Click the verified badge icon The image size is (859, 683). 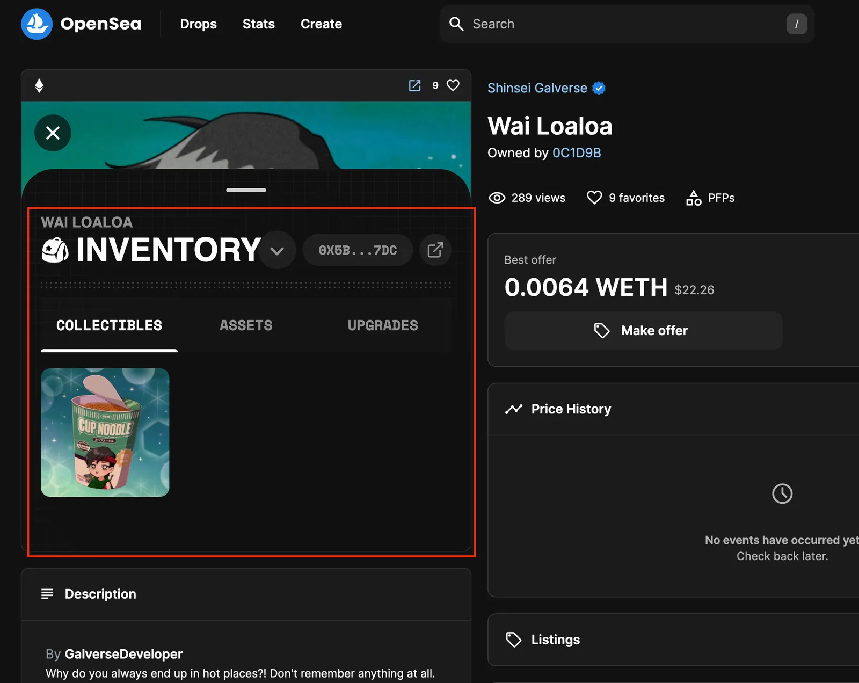[x=599, y=88]
